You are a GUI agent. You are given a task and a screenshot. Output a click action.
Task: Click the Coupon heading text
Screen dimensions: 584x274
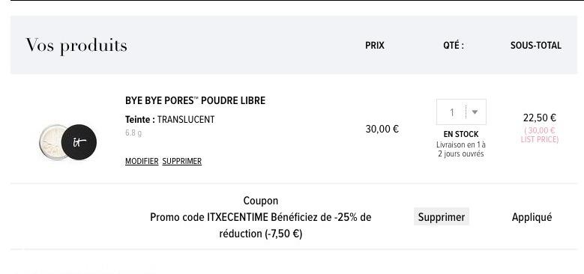260,201
